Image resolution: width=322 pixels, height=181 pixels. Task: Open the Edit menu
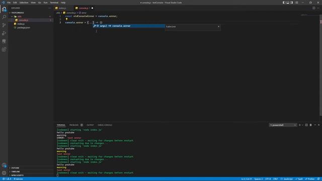pos(15,3)
